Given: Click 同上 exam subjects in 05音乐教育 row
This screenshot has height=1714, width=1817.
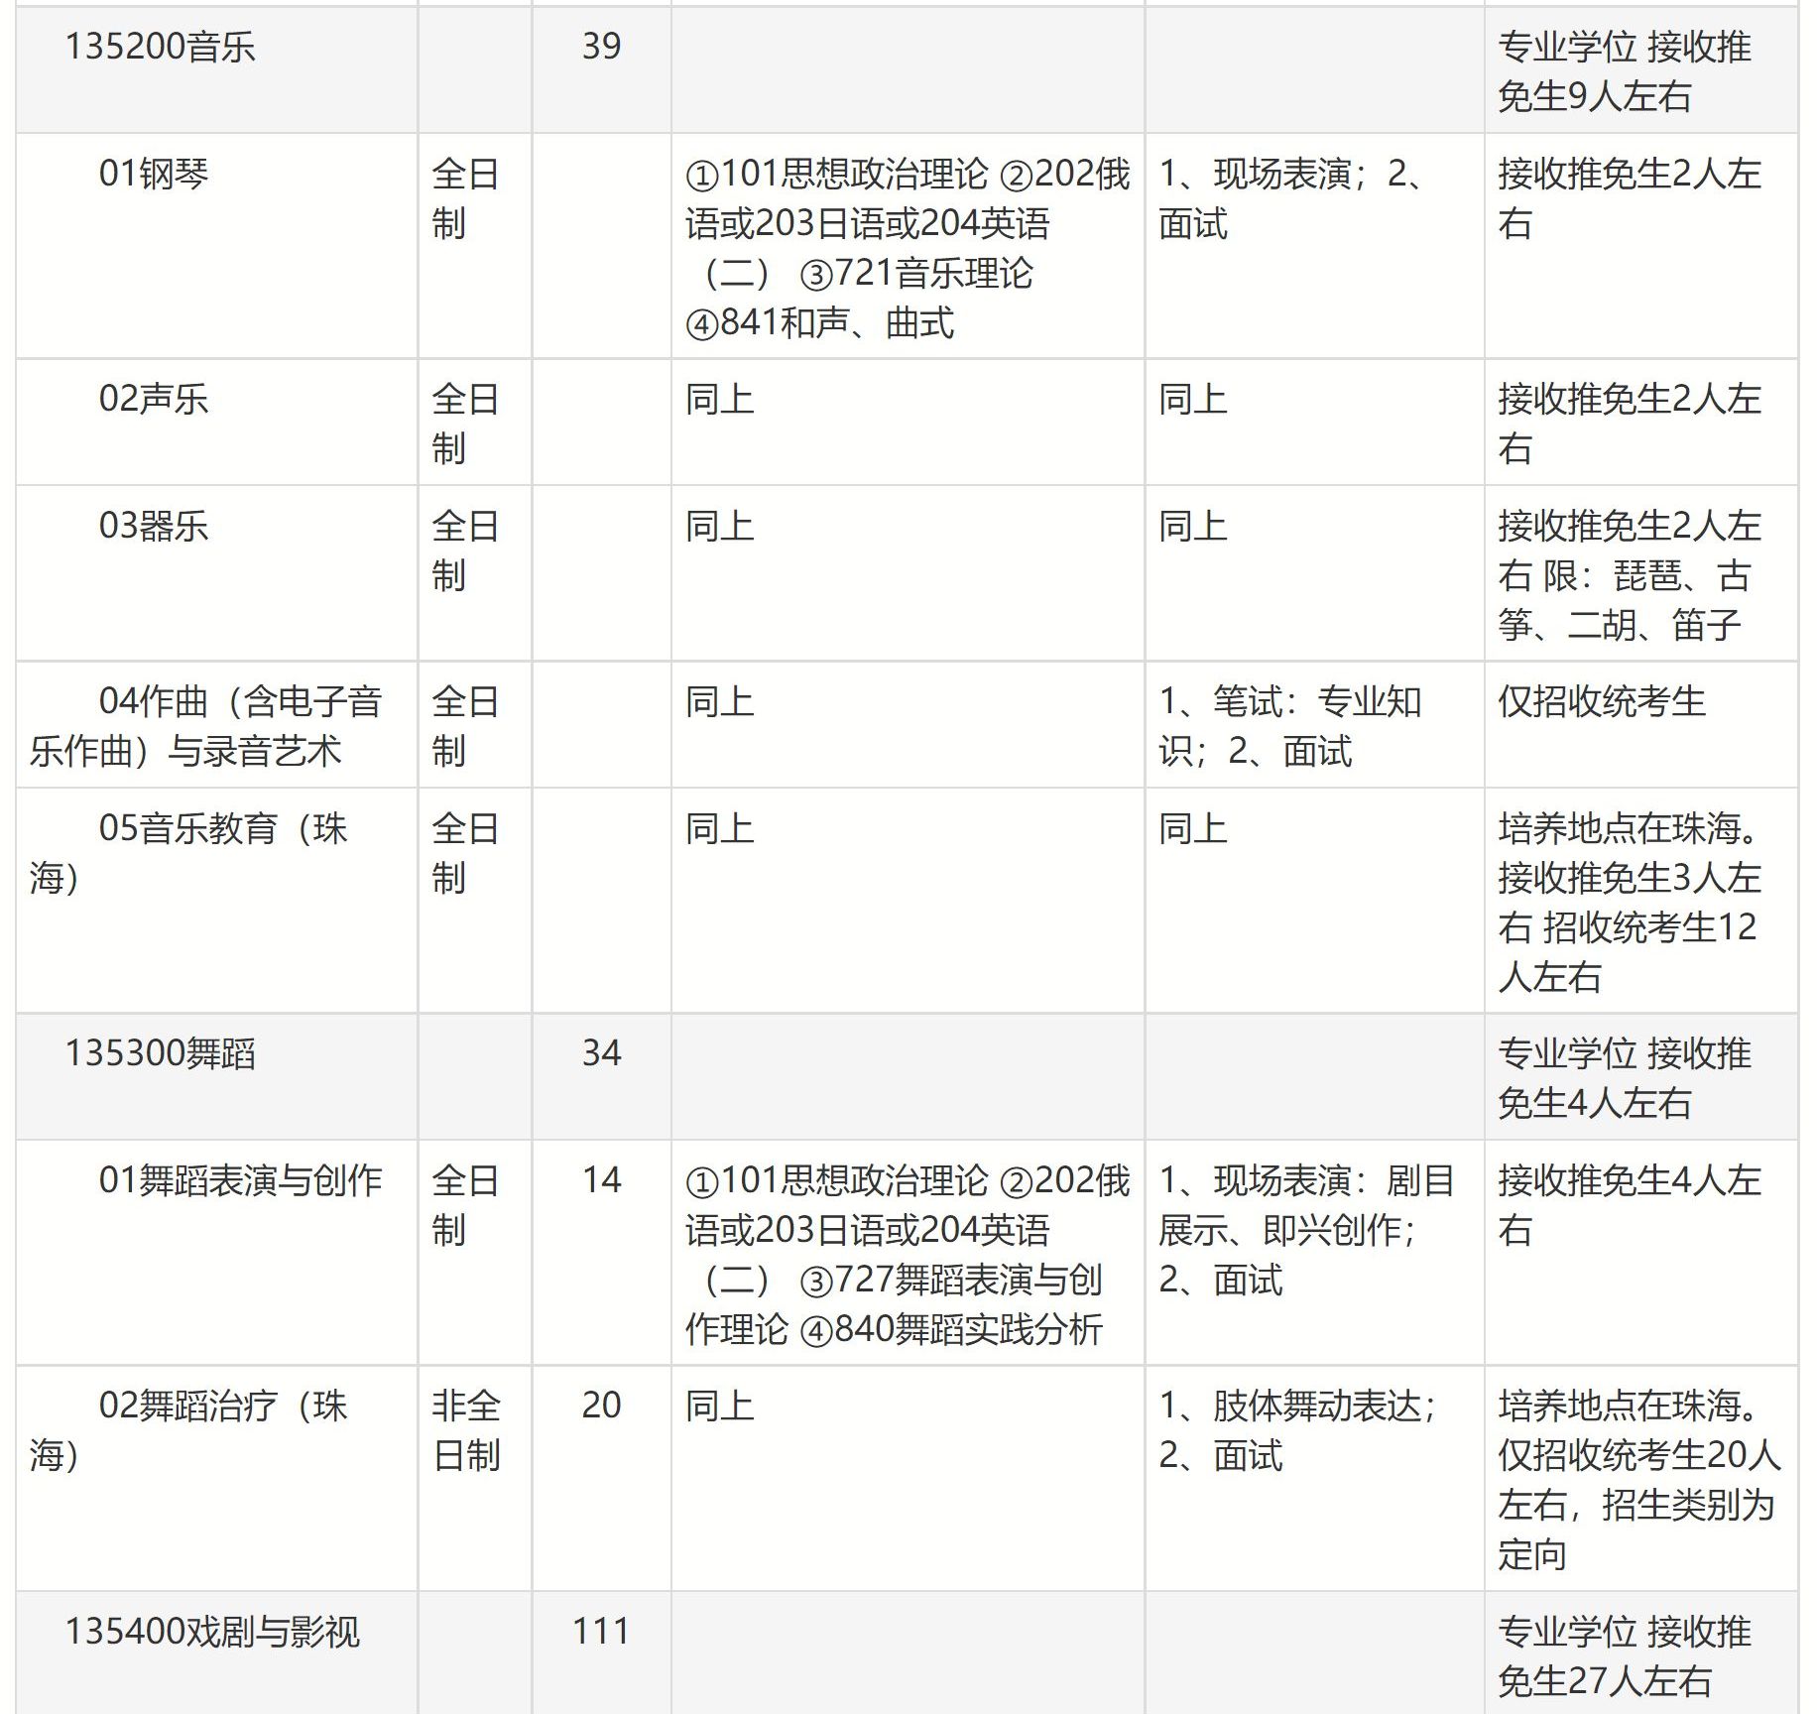Looking at the screenshot, I should point(719,828).
